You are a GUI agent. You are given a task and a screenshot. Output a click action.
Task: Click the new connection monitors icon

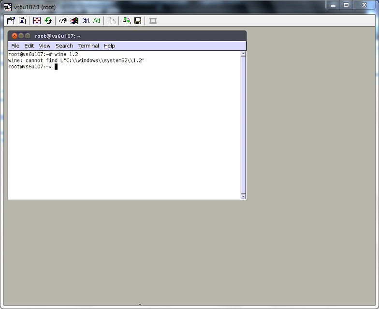point(127,21)
